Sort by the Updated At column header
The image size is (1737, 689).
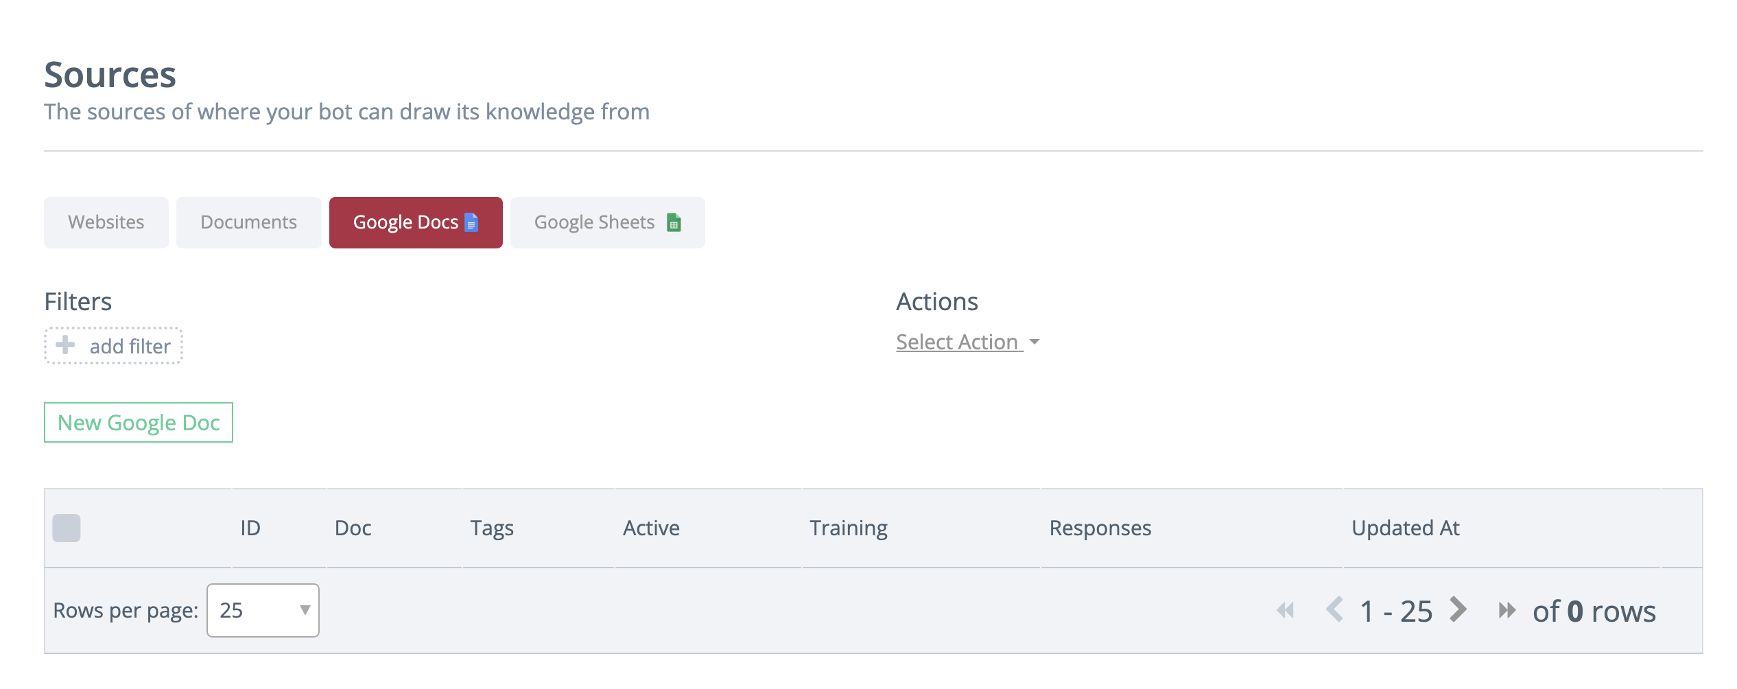click(x=1405, y=528)
